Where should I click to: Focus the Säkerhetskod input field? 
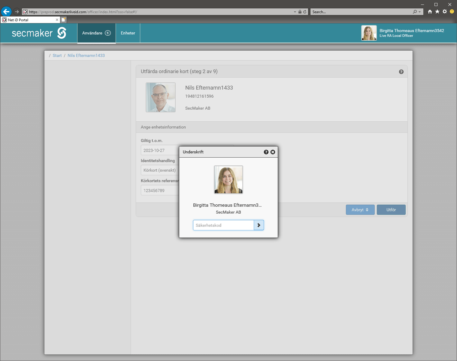[223, 225]
